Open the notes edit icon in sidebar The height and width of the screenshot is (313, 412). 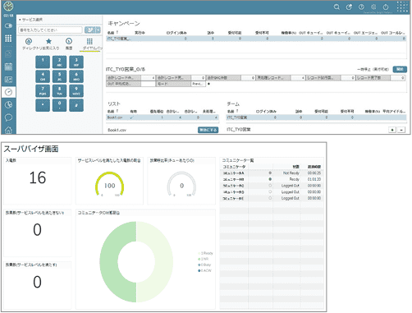(8, 53)
